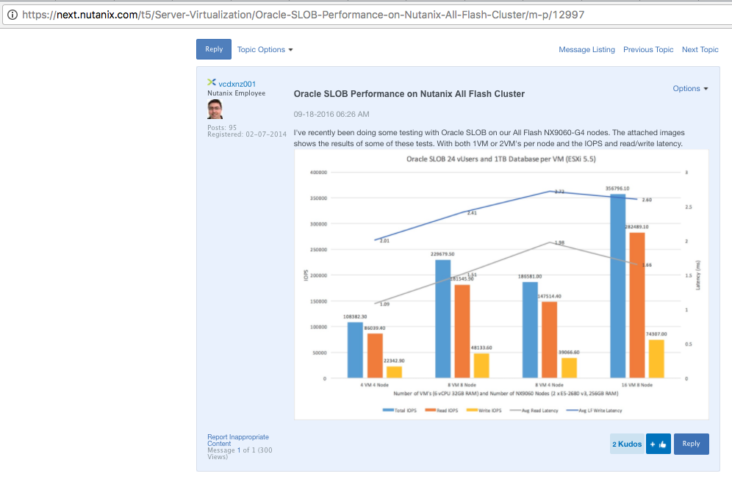Go to Message Listing
The width and height of the screenshot is (732, 479).
(x=586, y=50)
